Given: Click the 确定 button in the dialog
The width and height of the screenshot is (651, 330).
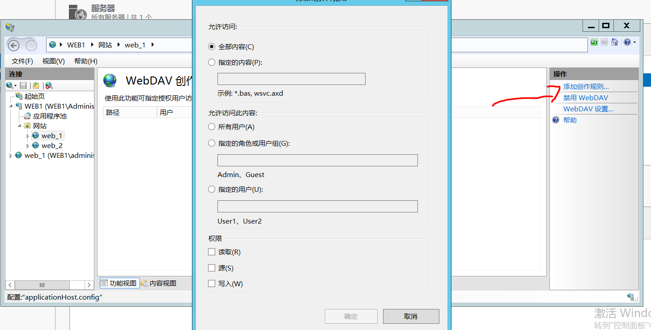Looking at the screenshot, I should [x=351, y=316].
